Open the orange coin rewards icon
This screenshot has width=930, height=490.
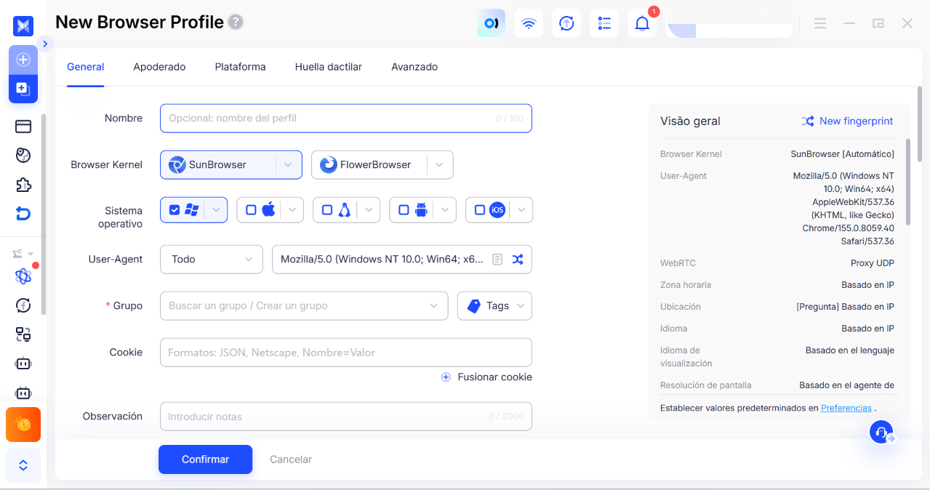click(23, 425)
